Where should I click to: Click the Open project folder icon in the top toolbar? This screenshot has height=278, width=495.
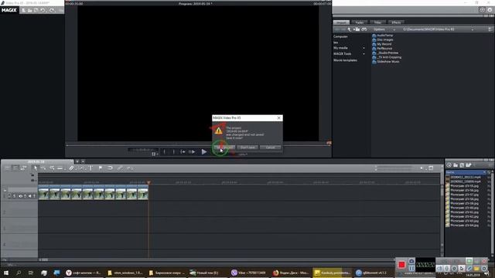29,10
